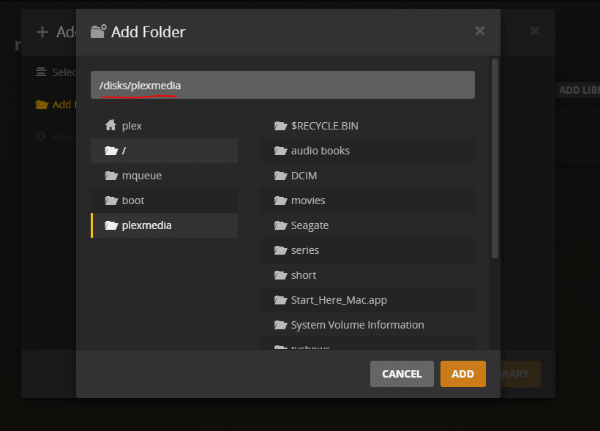
Task: Select the background Add folders step
Action: (x=56, y=105)
